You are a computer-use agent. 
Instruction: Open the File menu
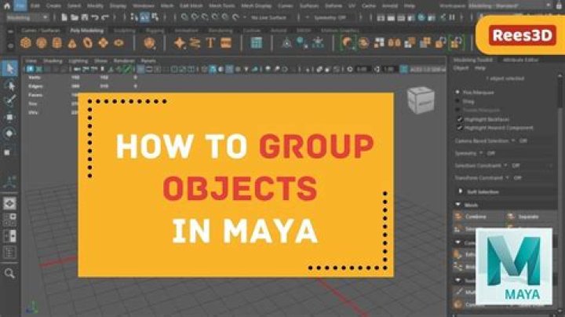[x=20, y=5]
